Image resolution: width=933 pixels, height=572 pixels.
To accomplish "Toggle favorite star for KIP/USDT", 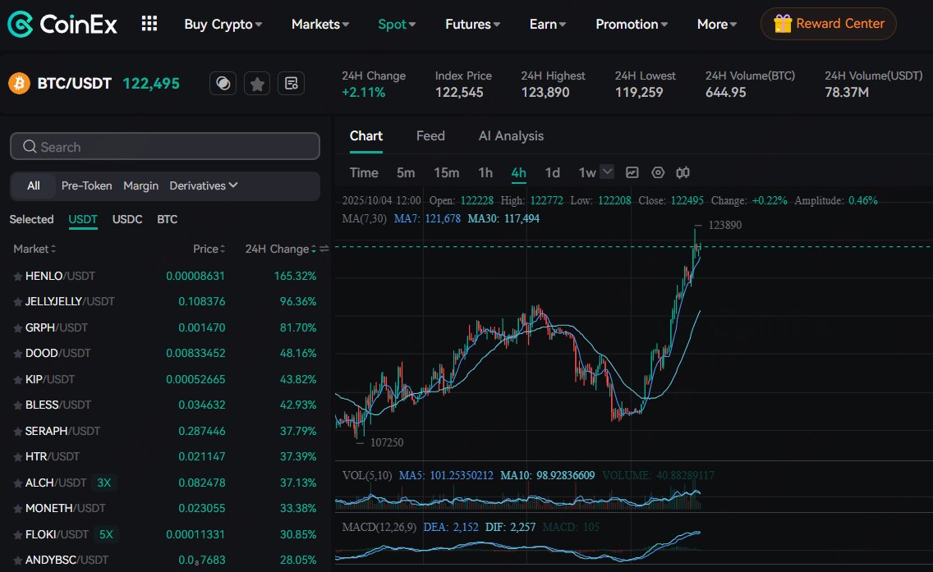I will point(18,380).
